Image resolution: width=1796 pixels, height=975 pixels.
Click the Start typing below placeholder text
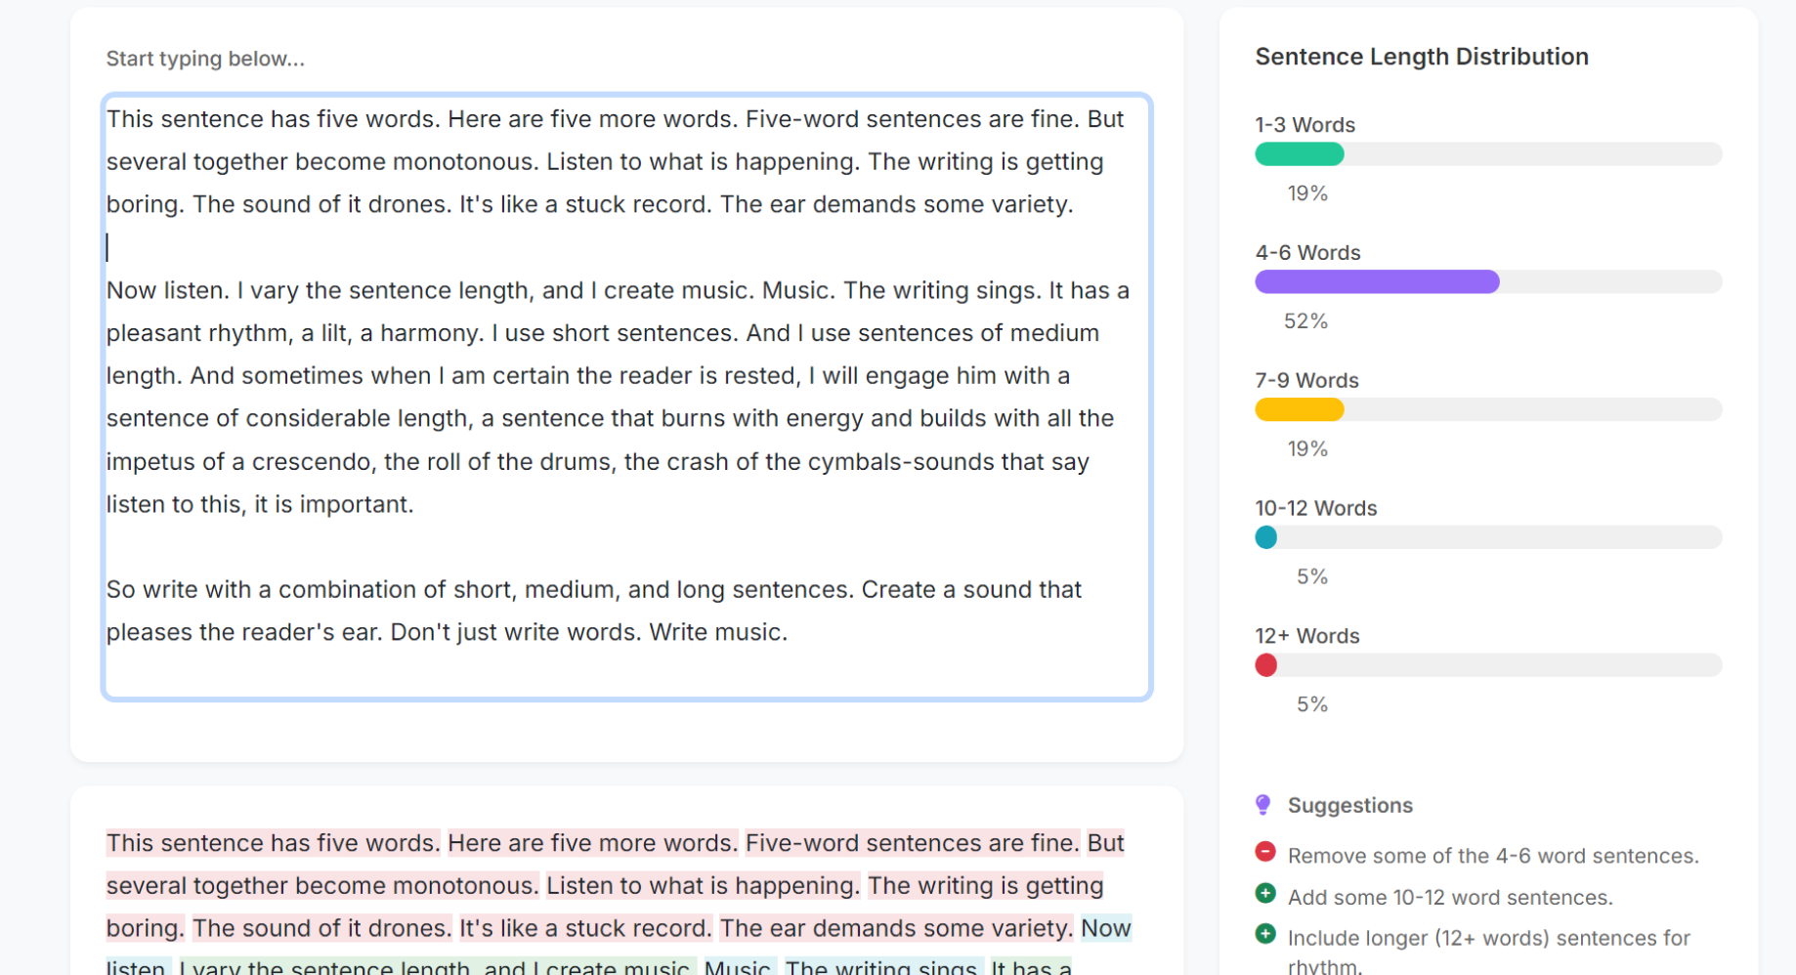pos(204,58)
